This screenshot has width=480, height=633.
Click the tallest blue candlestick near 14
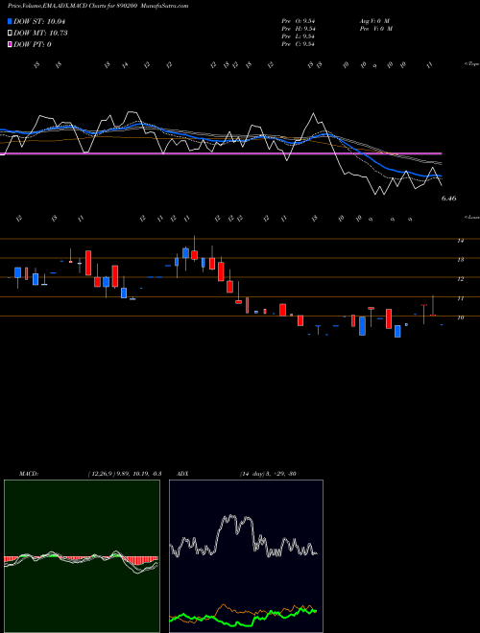point(185,253)
